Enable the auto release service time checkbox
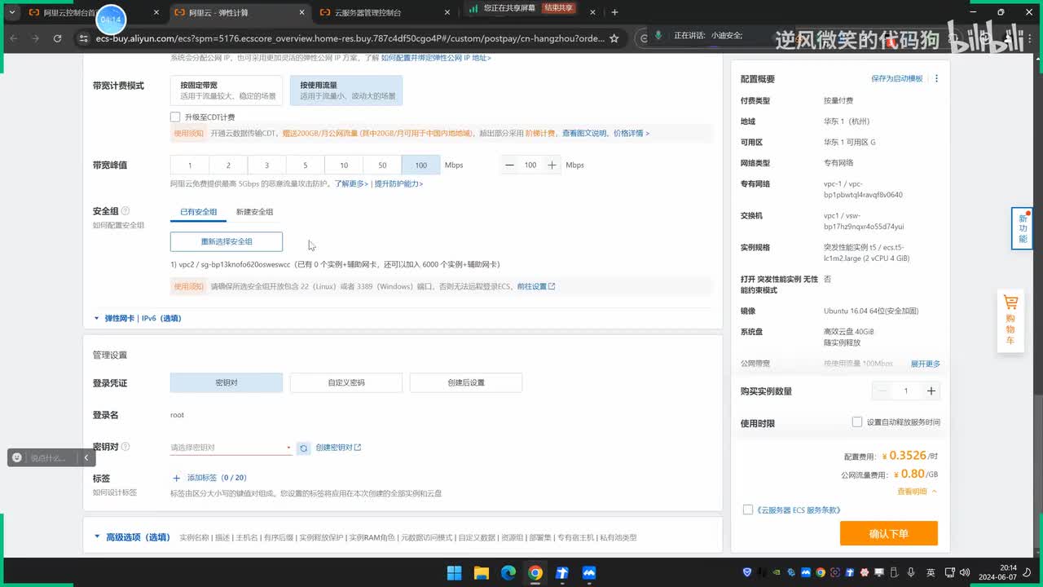 pyautogui.click(x=856, y=421)
